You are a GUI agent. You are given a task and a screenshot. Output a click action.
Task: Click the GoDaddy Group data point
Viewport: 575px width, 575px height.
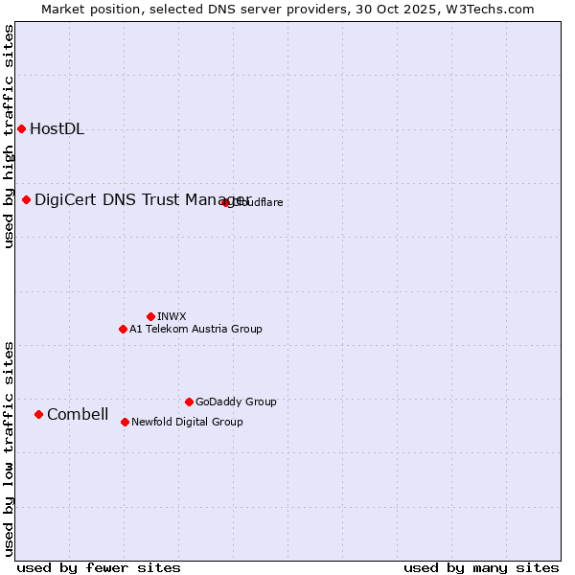pyautogui.click(x=189, y=402)
